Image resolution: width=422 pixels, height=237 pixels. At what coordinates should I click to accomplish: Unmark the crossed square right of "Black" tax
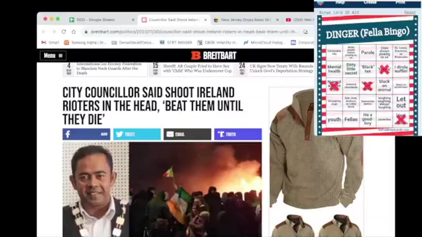384,69
